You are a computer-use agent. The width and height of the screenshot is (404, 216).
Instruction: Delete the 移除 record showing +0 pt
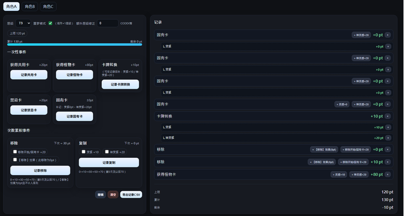coord(388,149)
